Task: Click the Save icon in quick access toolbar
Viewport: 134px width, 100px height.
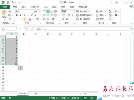Action: click(8, 2)
